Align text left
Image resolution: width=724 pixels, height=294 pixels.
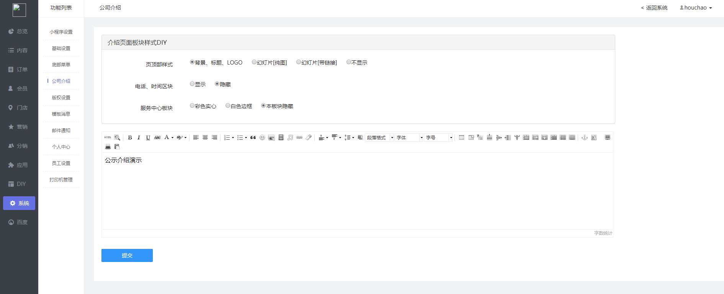point(196,137)
